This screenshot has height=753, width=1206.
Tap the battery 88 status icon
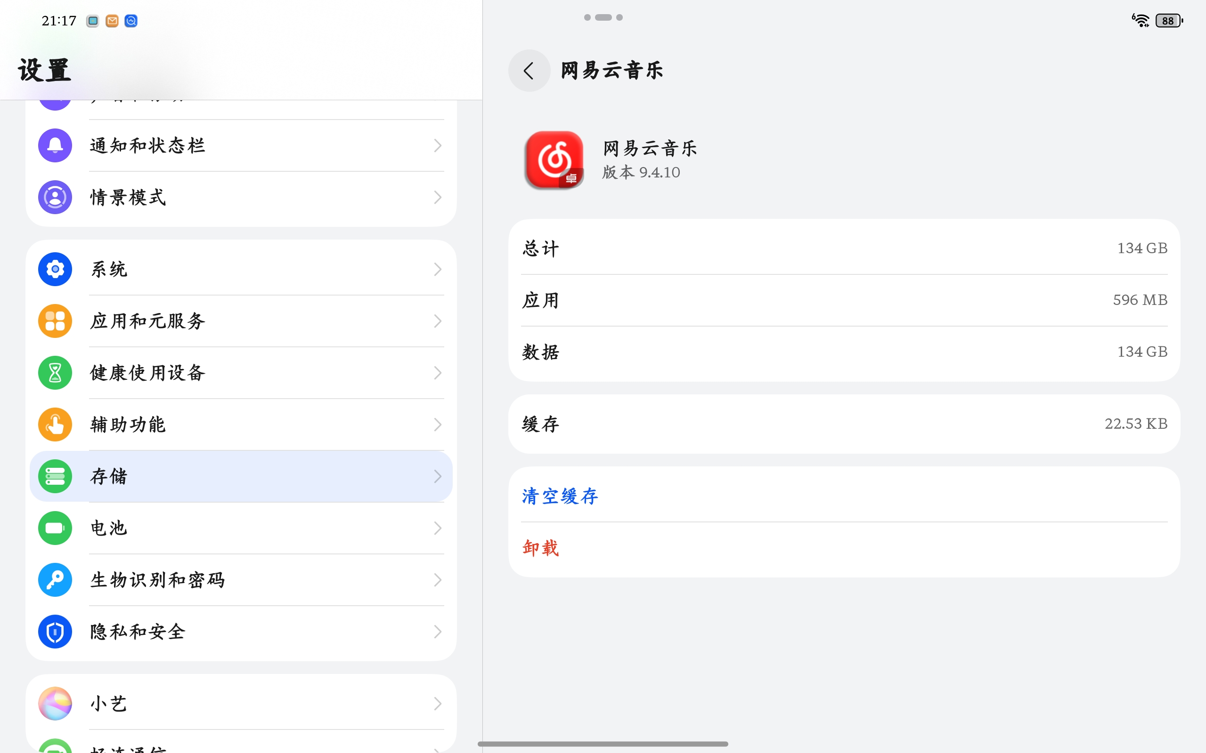(1169, 21)
